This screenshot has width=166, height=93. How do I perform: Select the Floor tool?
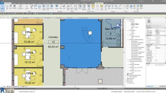point(40,7)
